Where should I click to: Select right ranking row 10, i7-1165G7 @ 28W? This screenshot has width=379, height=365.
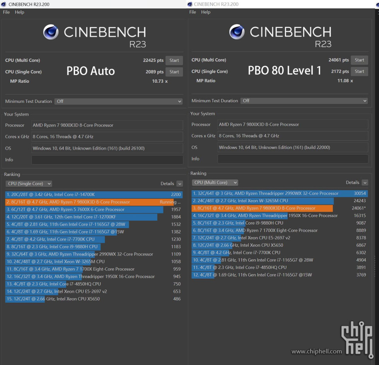pos(280,260)
